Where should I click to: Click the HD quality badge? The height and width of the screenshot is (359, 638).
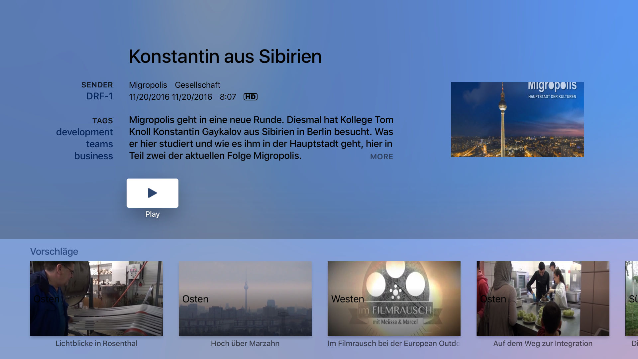click(x=251, y=97)
